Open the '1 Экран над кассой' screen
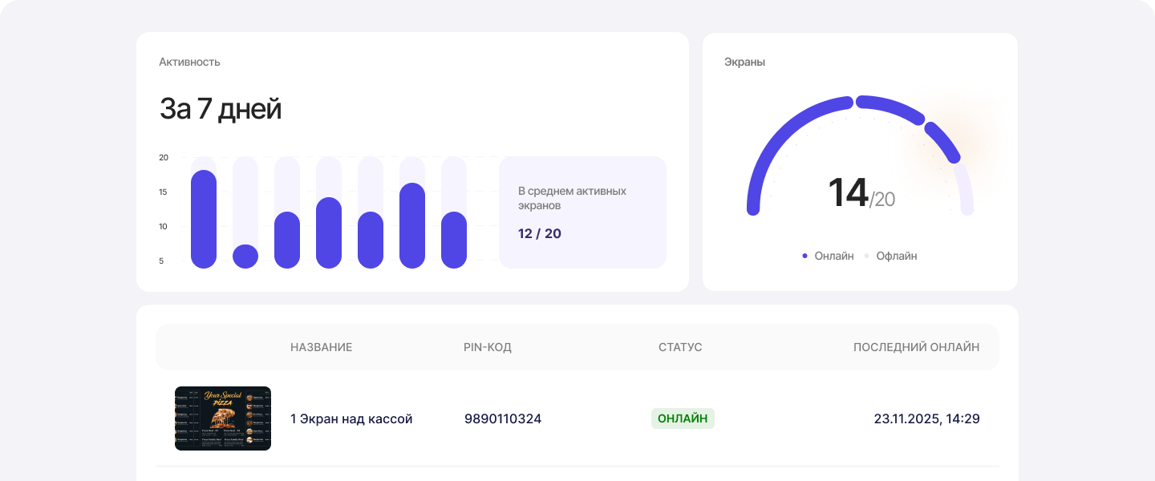1155x481 pixels. pos(351,418)
